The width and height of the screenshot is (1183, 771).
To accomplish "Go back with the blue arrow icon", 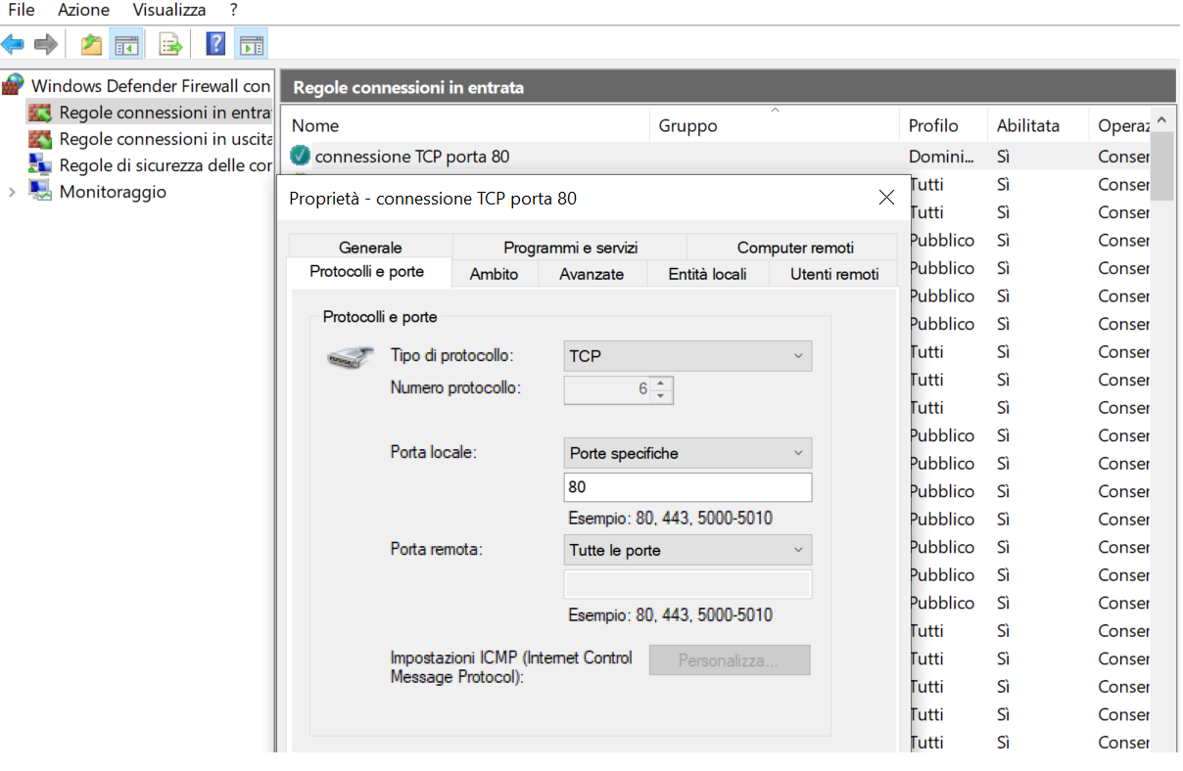I will pos(13,44).
